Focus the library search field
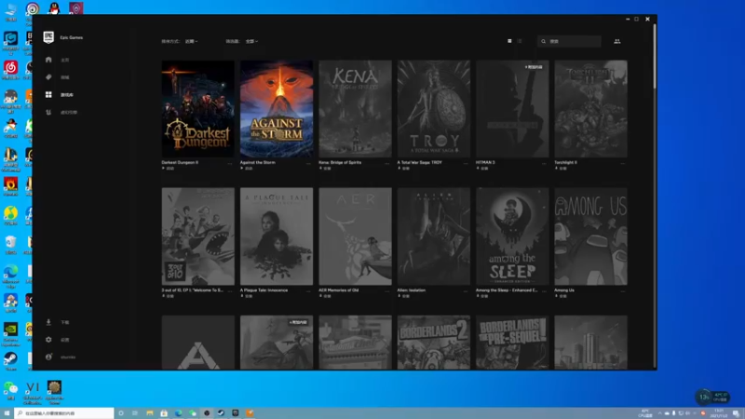The height and width of the screenshot is (419, 745). (569, 41)
